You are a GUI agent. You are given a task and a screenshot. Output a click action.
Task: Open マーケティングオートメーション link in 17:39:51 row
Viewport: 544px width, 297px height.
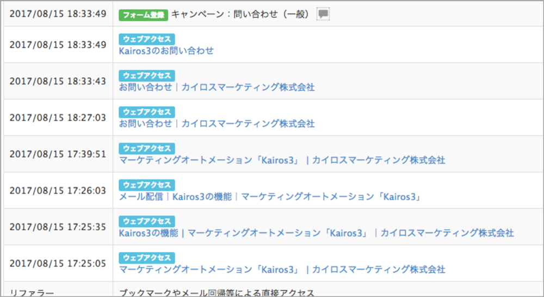tap(282, 160)
